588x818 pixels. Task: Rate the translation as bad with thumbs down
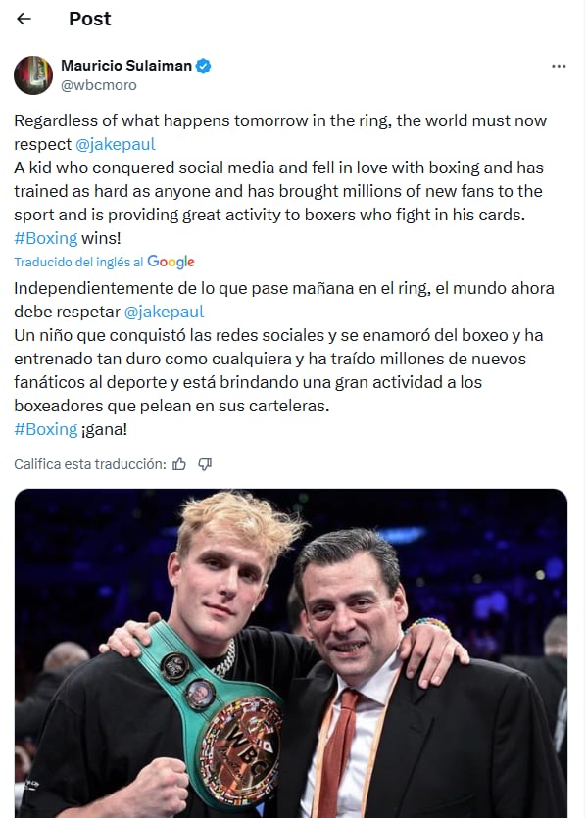pos(205,465)
